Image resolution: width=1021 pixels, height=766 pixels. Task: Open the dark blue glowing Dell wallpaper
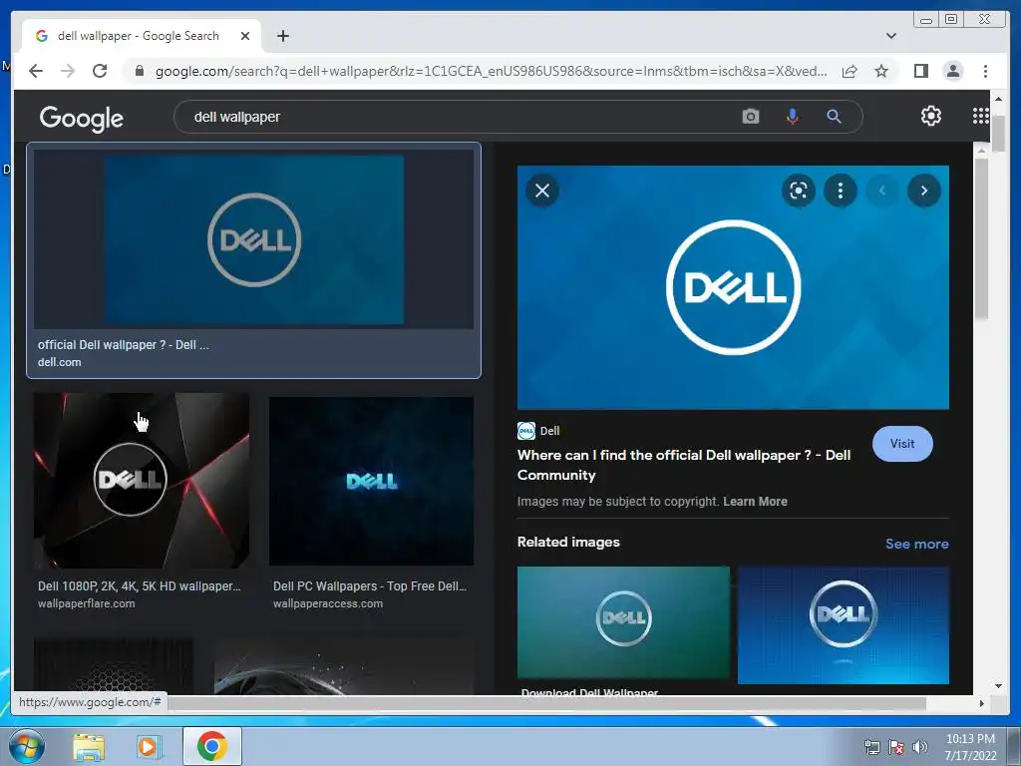click(x=371, y=481)
